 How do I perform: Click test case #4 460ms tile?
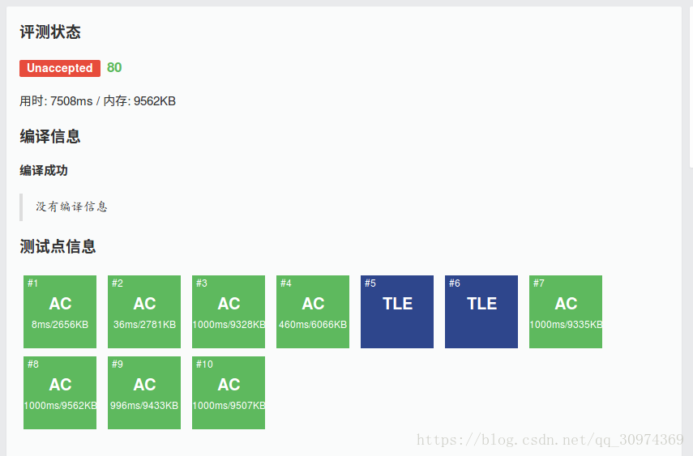point(313,312)
